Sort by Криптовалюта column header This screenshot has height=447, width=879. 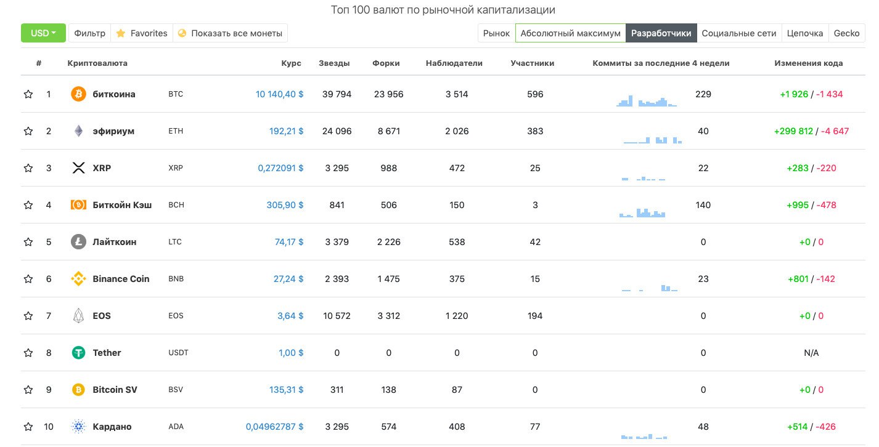[x=97, y=63]
